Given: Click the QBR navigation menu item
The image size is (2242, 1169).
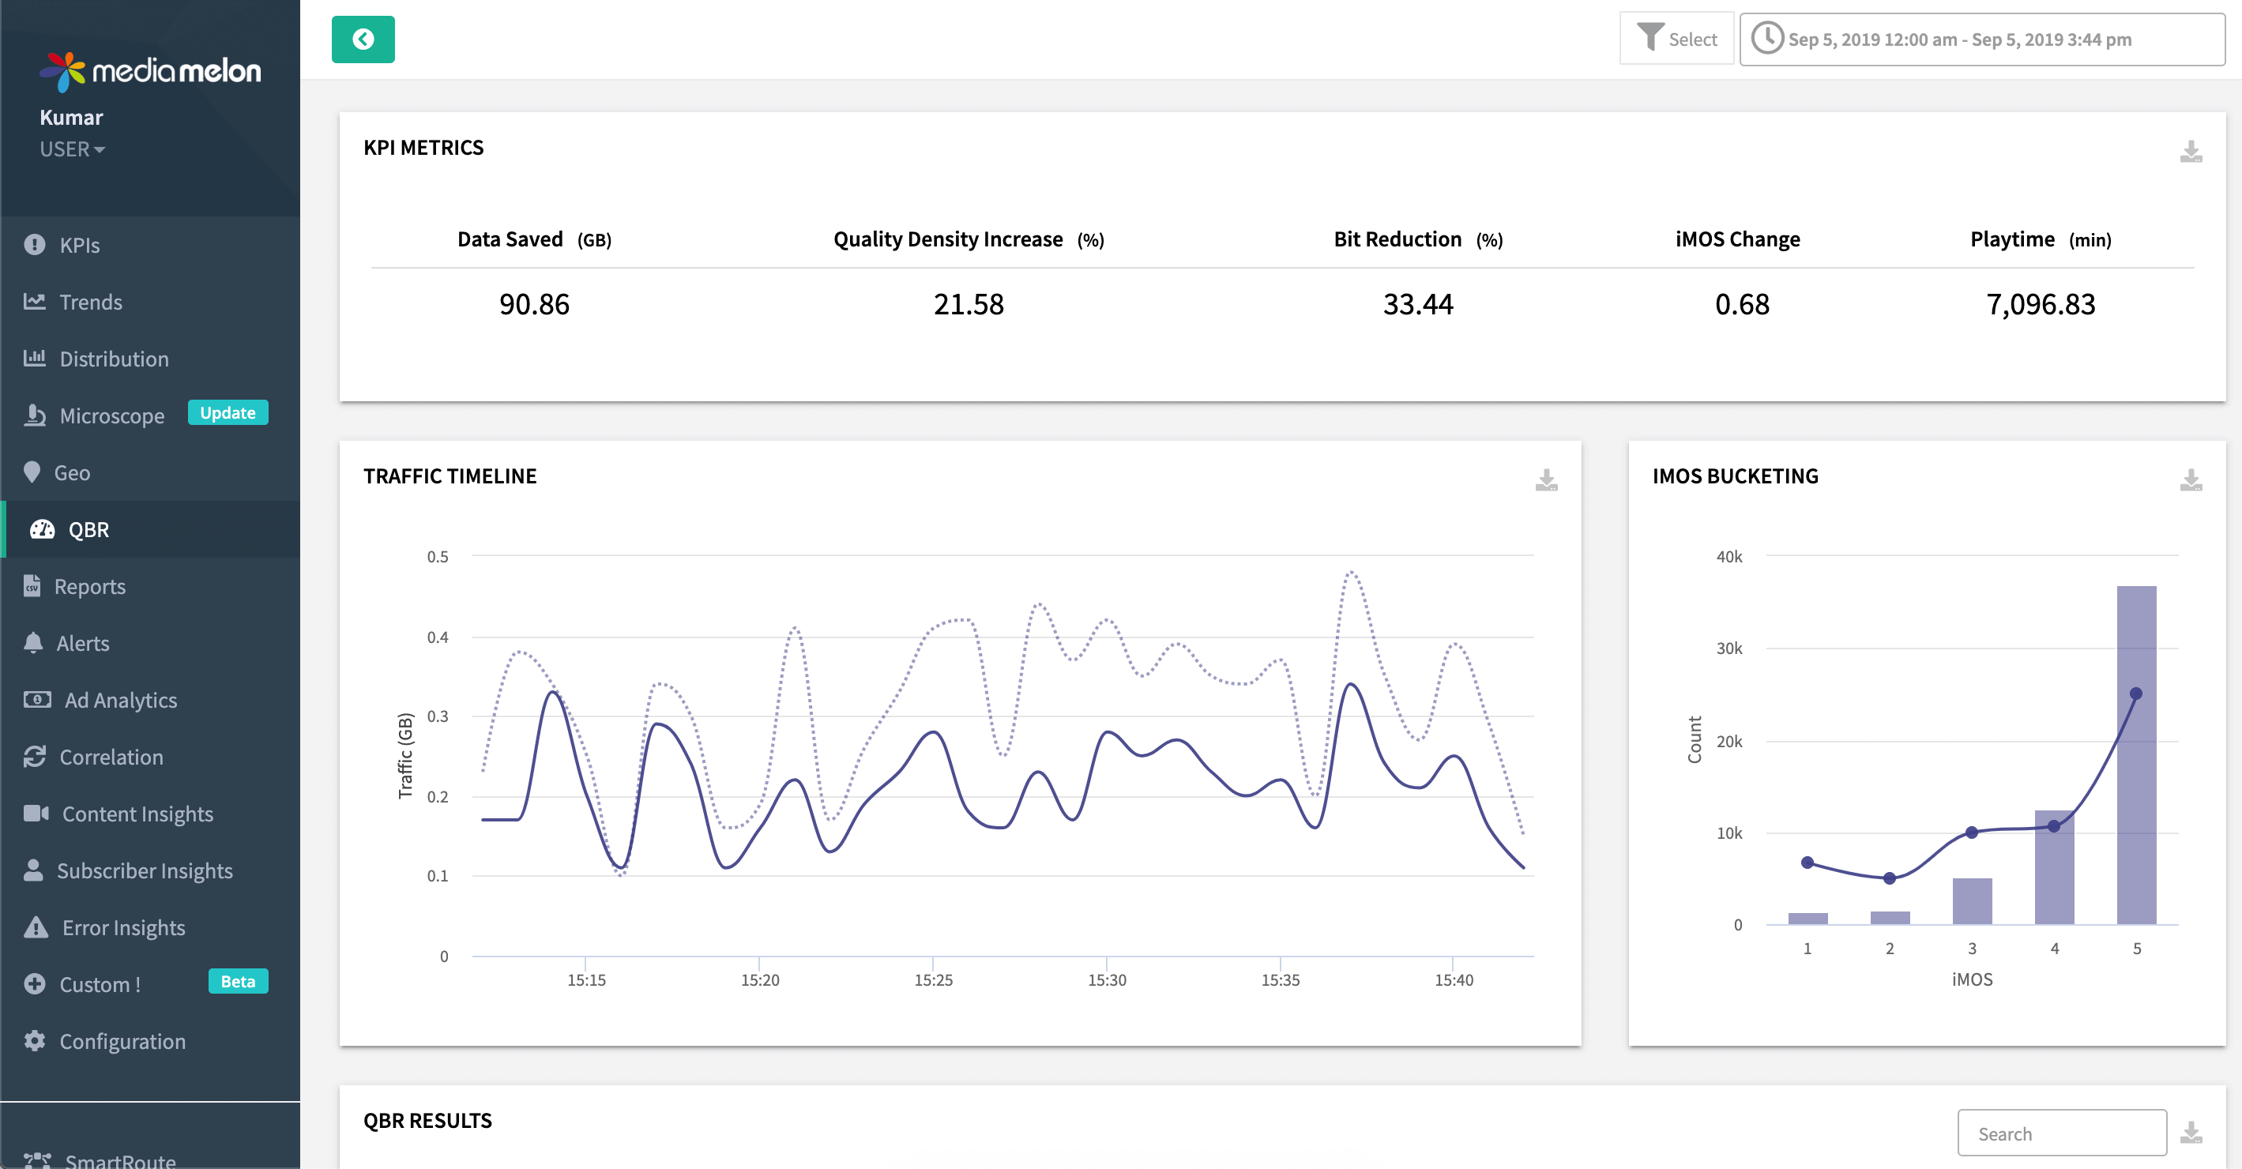Looking at the screenshot, I should click(x=150, y=528).
